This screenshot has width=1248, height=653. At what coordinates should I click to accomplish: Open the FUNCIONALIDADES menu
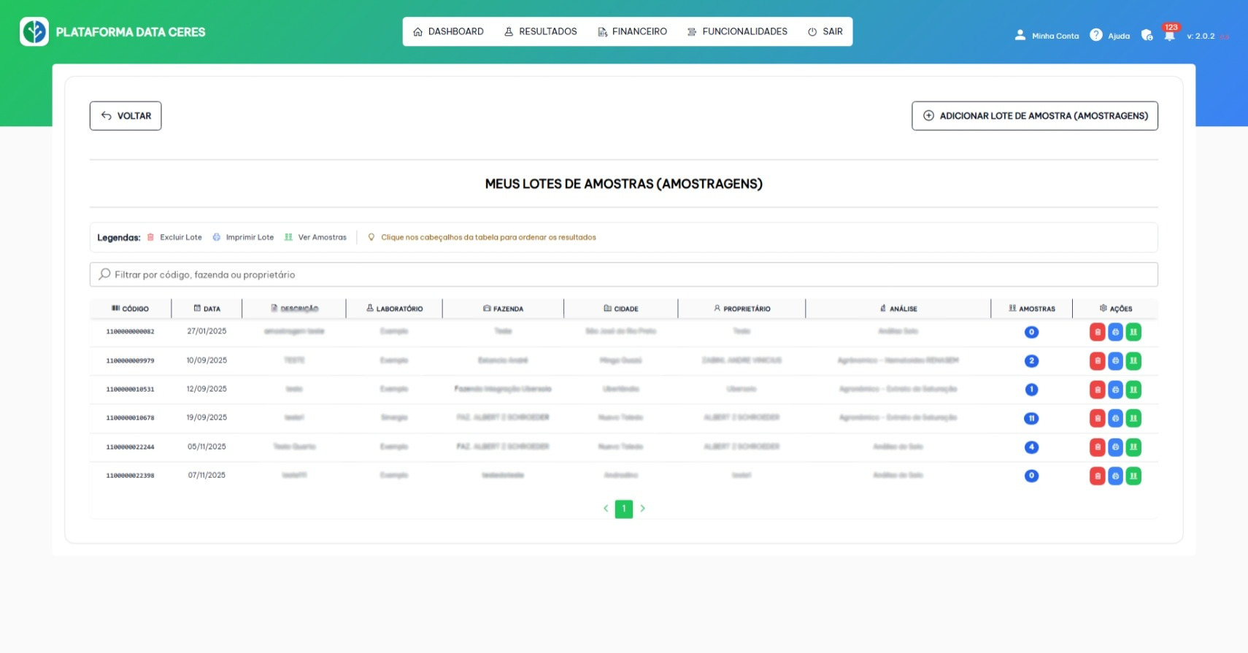click(737, 32)
